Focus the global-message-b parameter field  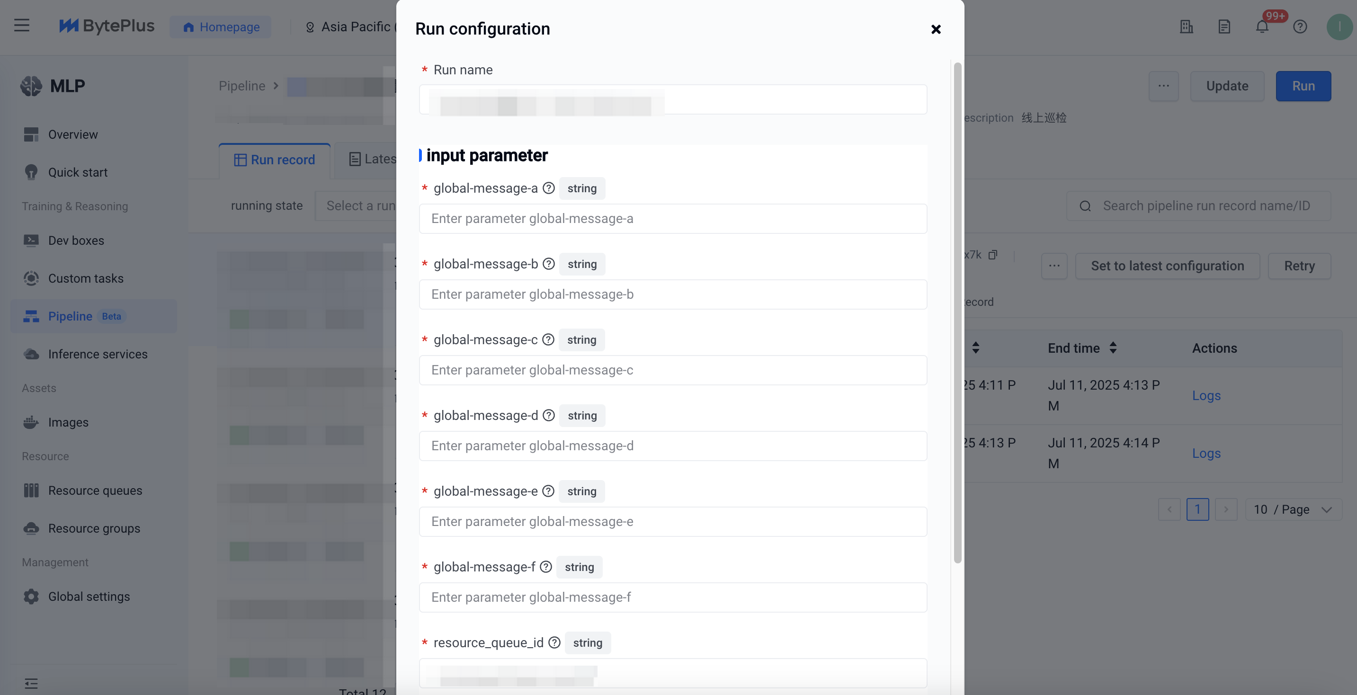pos(673,294)
